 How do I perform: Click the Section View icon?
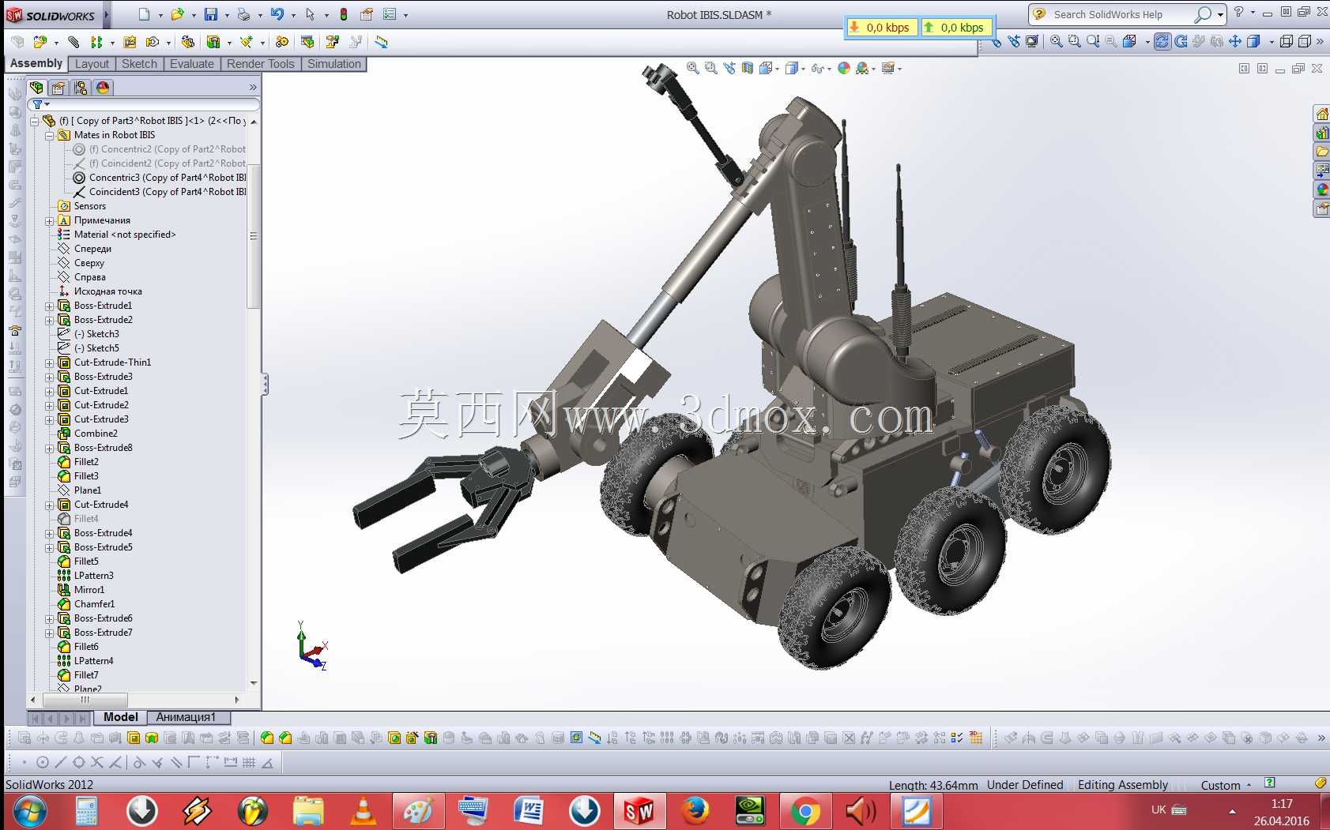coord(748,69)
